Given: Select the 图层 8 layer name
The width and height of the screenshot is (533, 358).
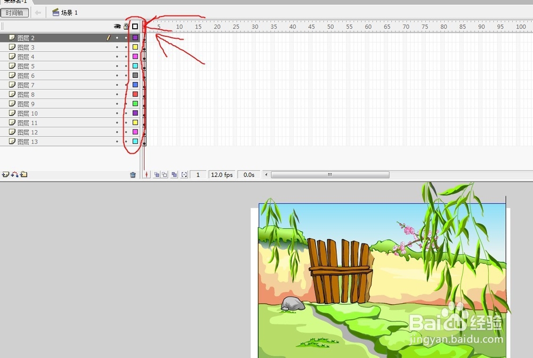Looking at the screenshot, I should click(26, 94).
